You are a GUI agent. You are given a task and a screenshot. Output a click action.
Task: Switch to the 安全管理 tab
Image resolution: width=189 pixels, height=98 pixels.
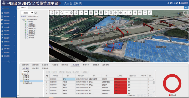point(45,65)
